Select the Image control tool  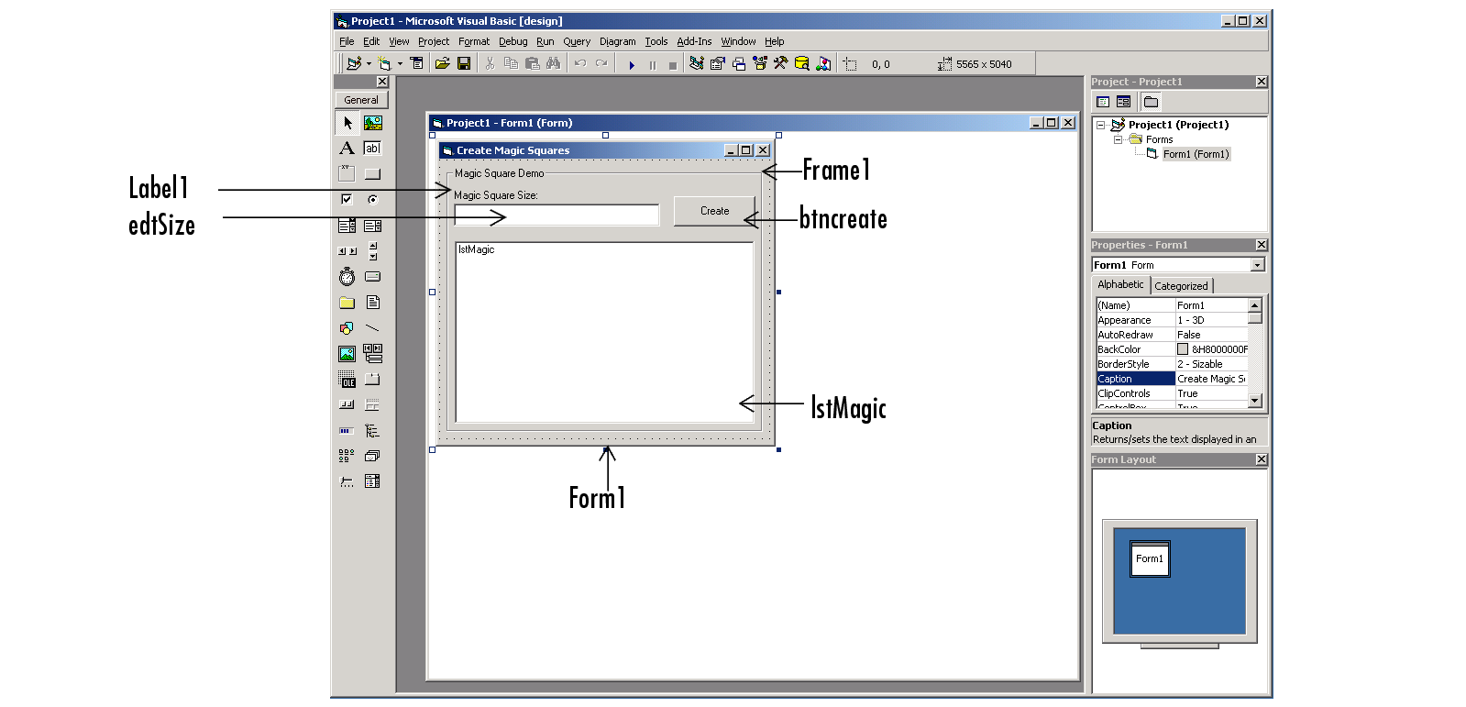[x=347, y=353]
